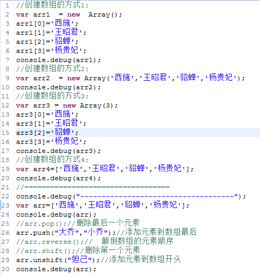
Task: Click comment '//创建数组的方式4:'
Action: pos(52,159)
